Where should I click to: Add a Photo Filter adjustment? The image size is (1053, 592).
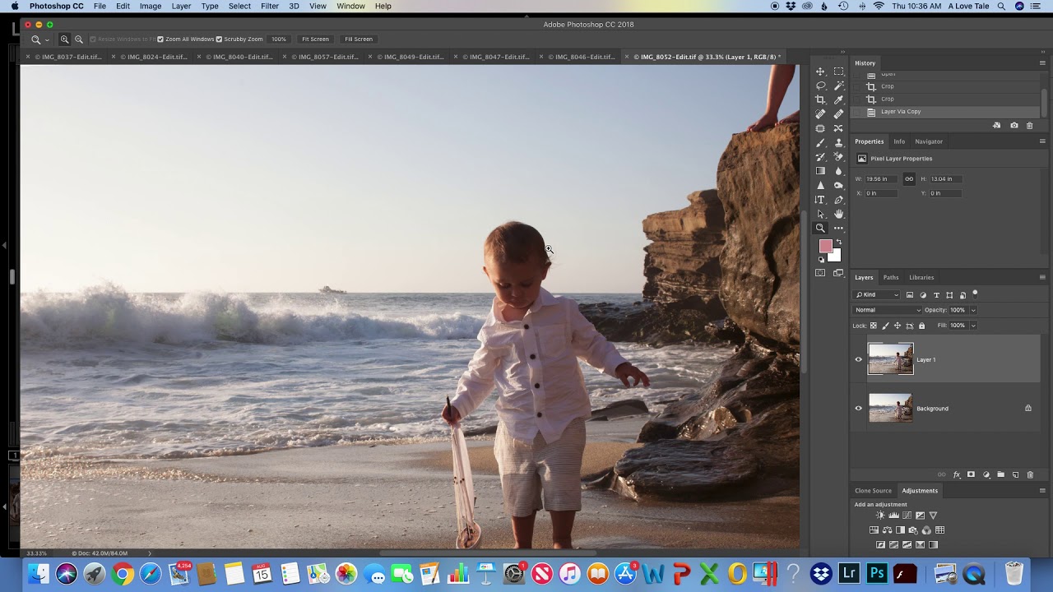tap(913, 530)
